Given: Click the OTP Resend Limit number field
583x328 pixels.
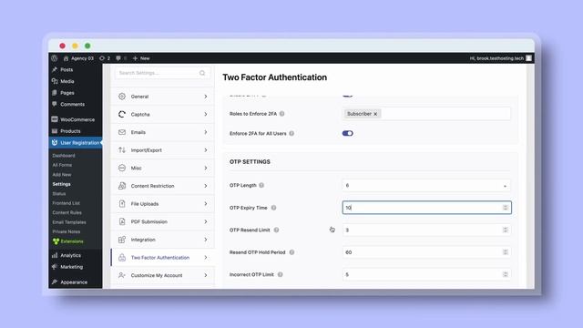Looking at the screenshot, I should (426, 230).
